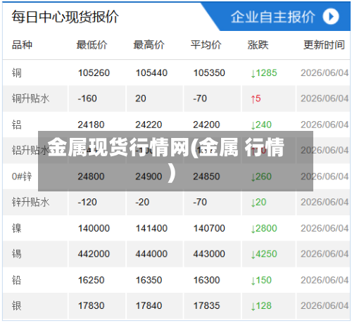Click aluminum lowest price 24180
352x323 pixels.
click(91, 125)
